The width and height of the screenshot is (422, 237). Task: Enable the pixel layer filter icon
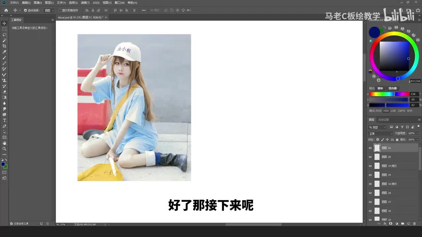pyautogui.click(x=391, y=127)
